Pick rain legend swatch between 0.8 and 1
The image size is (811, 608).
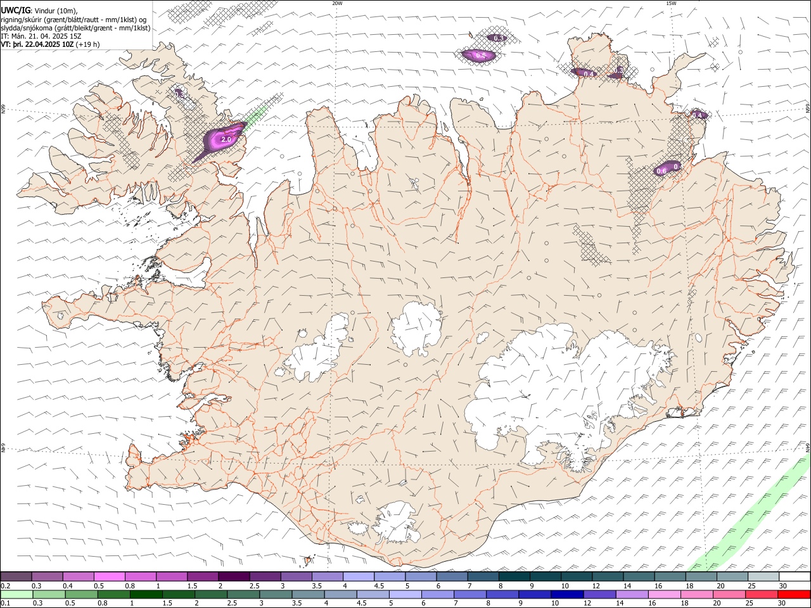click(x=114, y=594)
